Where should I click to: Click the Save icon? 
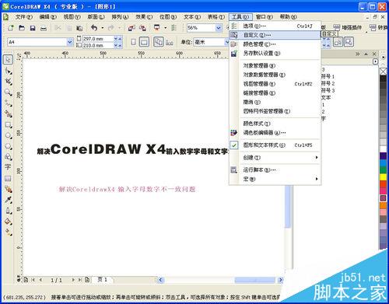(x=33, y=28)
